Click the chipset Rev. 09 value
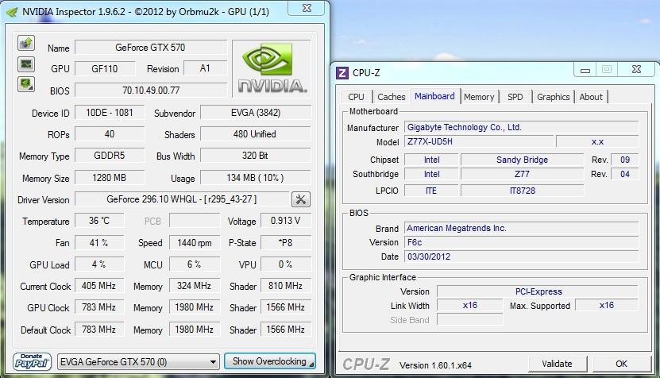This screenshot has height=378, width=660. click(624, 160)
